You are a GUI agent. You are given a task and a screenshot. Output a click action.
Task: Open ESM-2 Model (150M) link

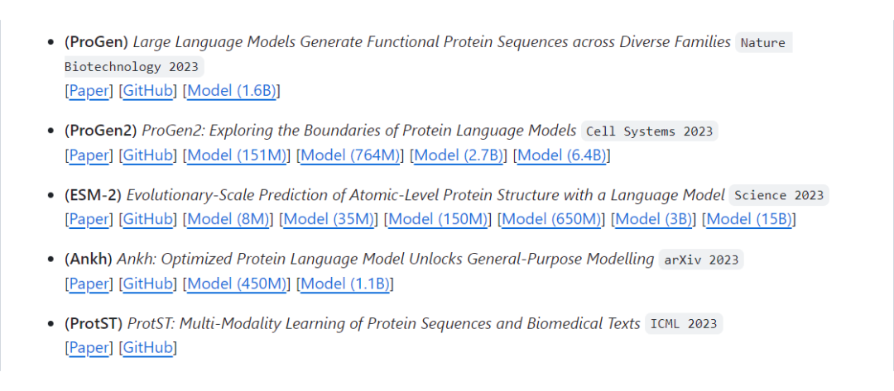click(438, 219)
